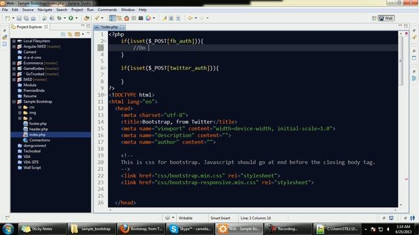Select Connections under Sample Bootstrap
The height and width of the screenshot is (235, 419).
coord(39,140)
